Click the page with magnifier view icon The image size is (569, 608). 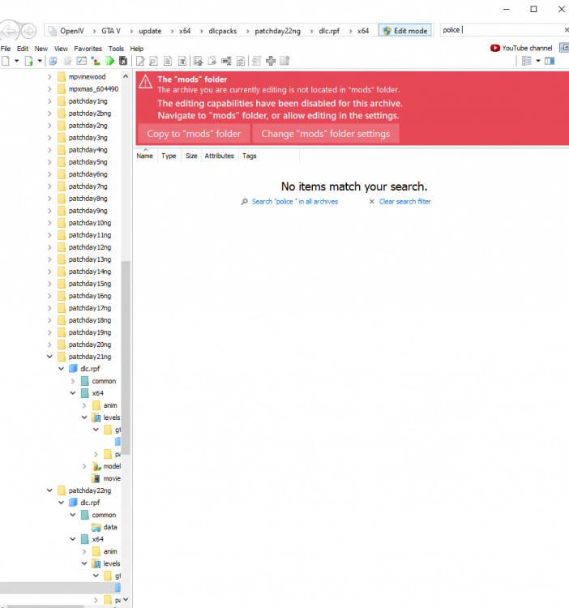(x=153, y=61)
